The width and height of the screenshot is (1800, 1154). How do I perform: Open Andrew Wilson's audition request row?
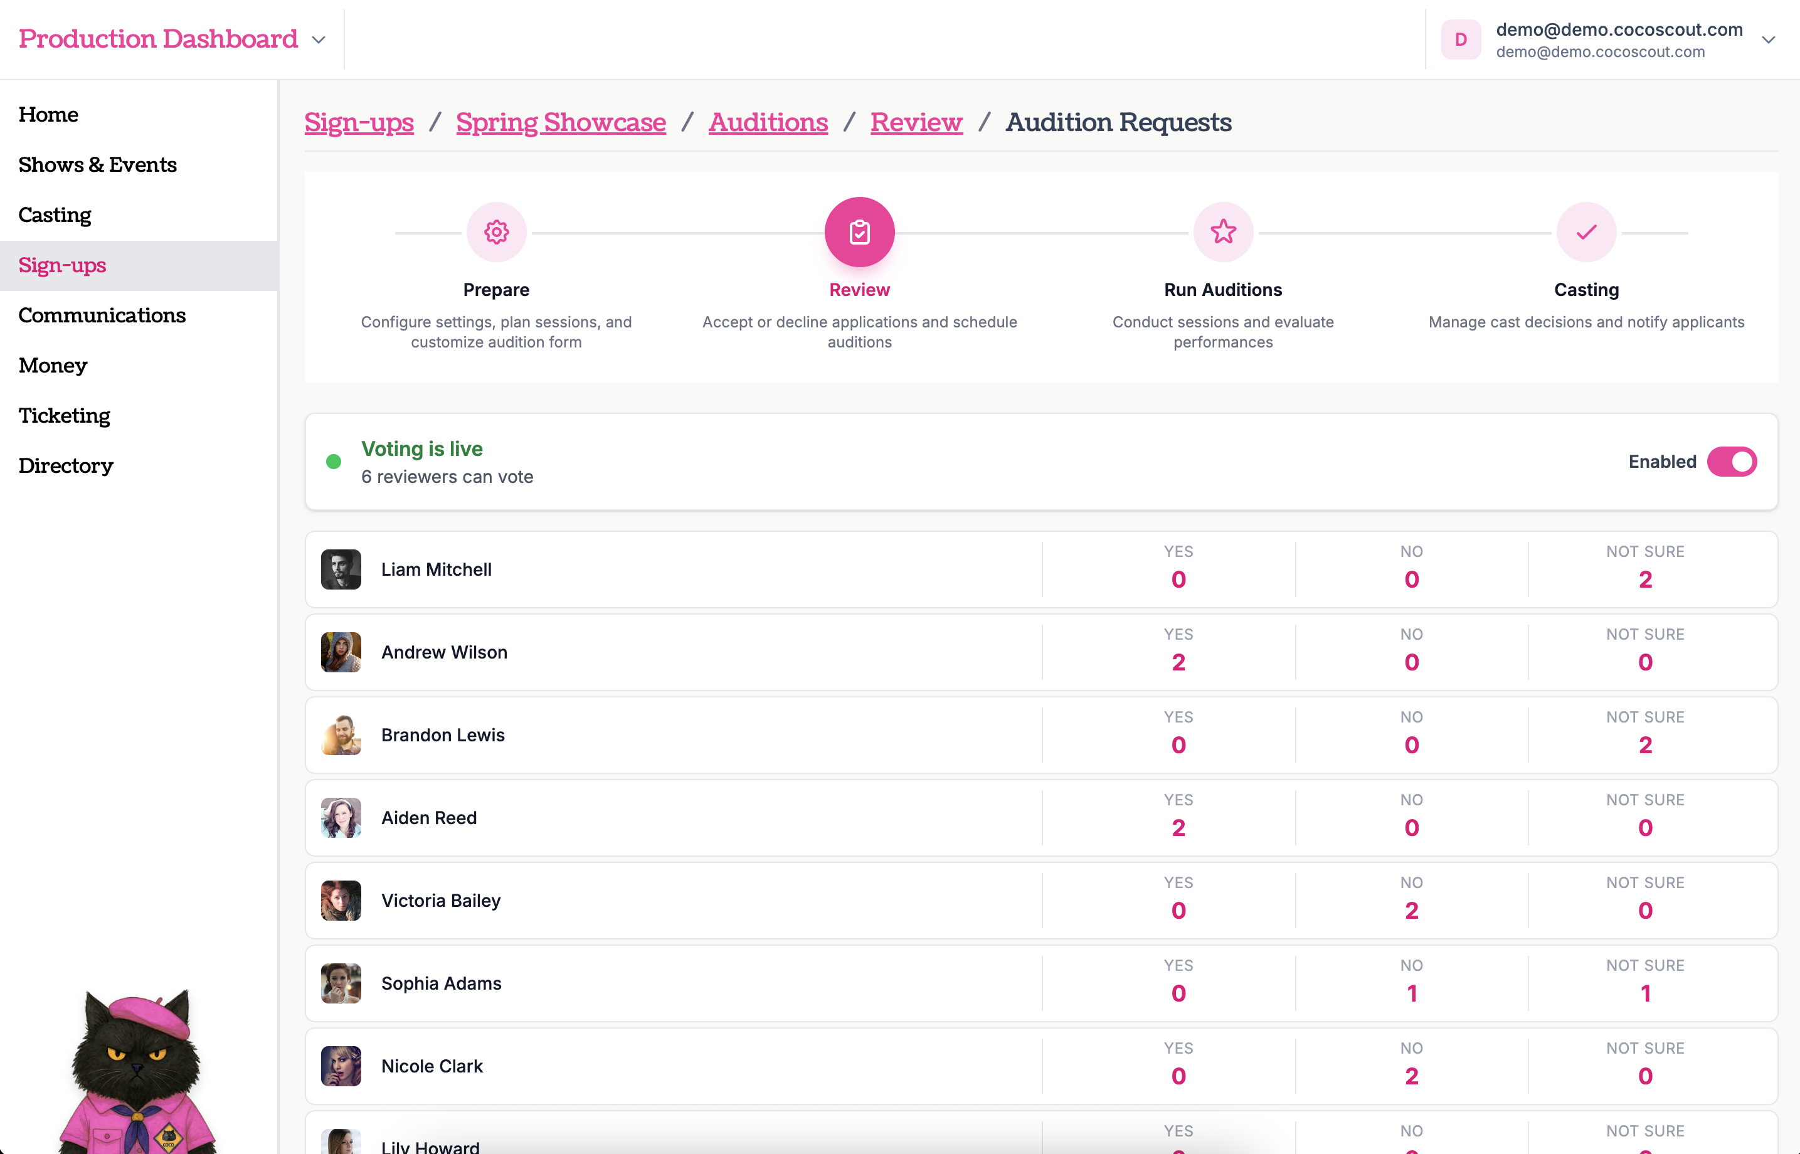tap(674, 653)
